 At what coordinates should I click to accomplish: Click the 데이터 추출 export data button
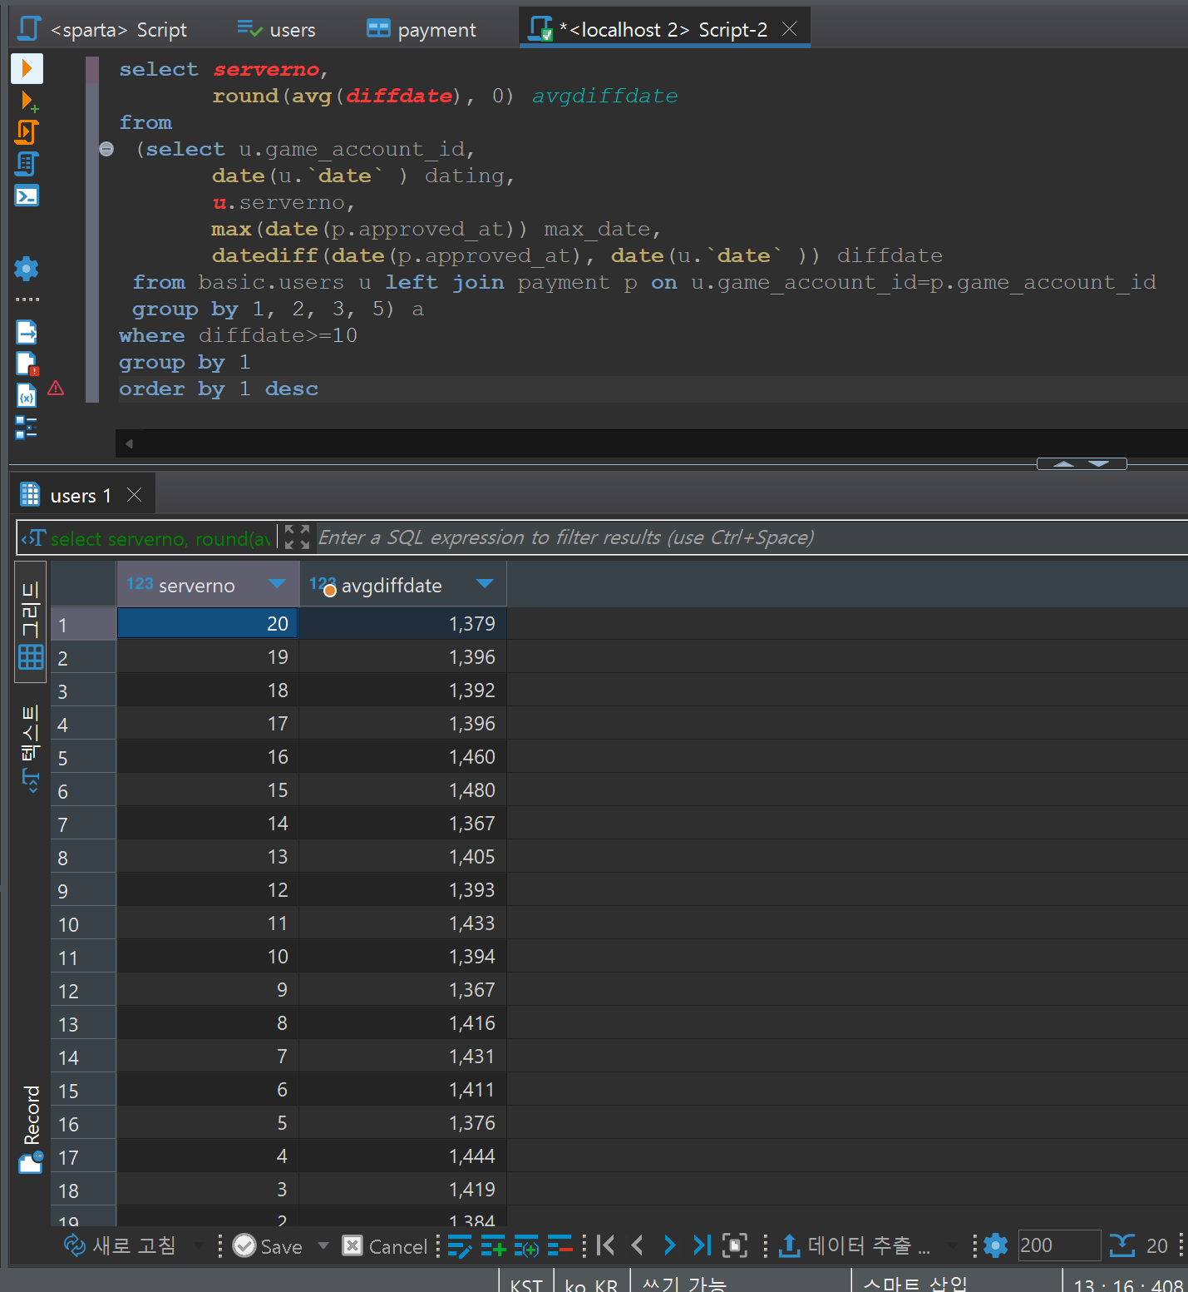coord(855,1245)
